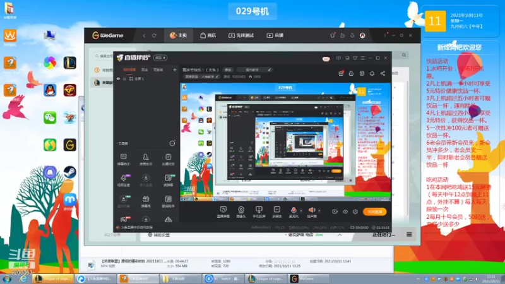Open the 操作教学 field with the pencil icon
505x284 pixels.
(254, 69)
